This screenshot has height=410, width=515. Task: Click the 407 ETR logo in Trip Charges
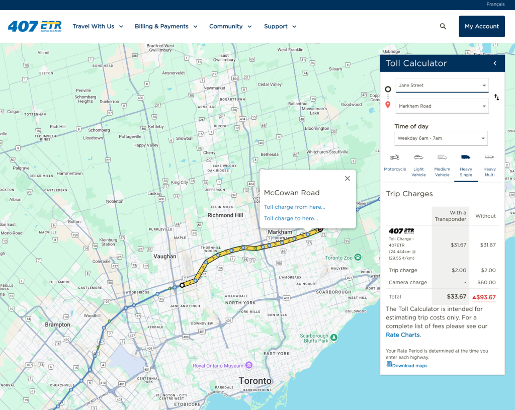[x=401, y=231]
